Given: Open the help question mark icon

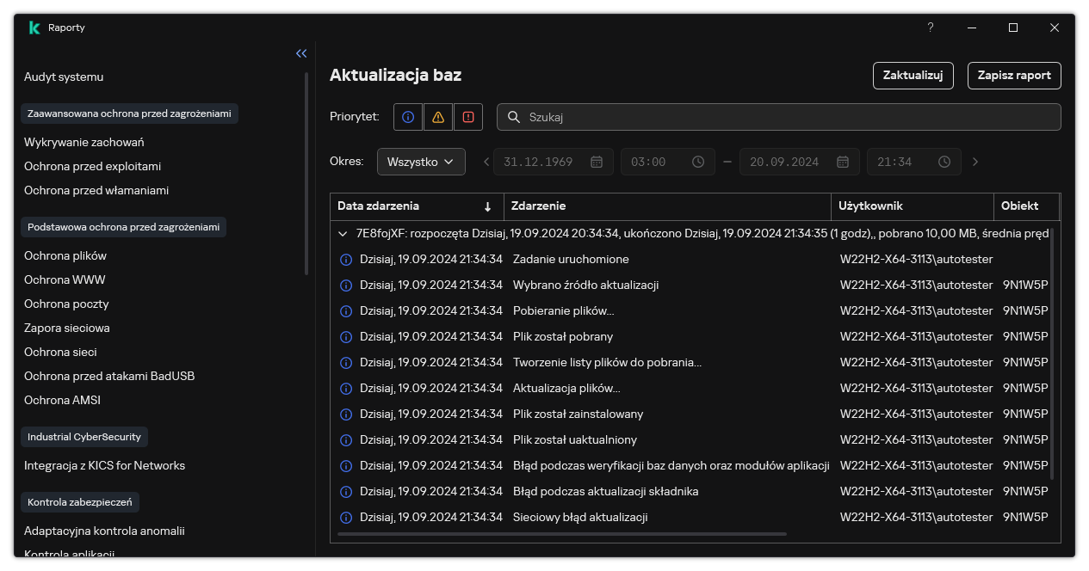Looking at the screenshot, I should pos(930,28).
